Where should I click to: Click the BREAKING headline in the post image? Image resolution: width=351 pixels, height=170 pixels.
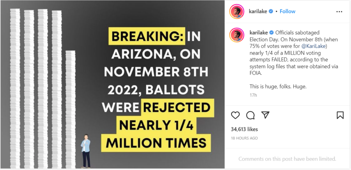(147, 37)
